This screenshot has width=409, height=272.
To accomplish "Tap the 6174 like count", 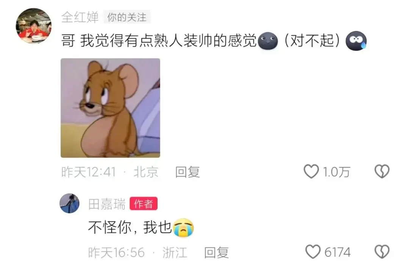I will tap(337, 252).
